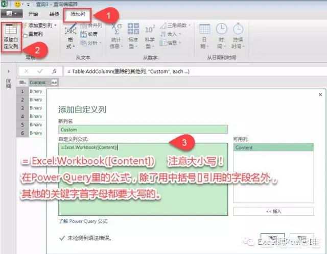Image resolution: width=327 pixels, height=254 pixels.
Task: Confirm formula with checkmark icon
Action: pyautogui.click(x=40, y=71)
